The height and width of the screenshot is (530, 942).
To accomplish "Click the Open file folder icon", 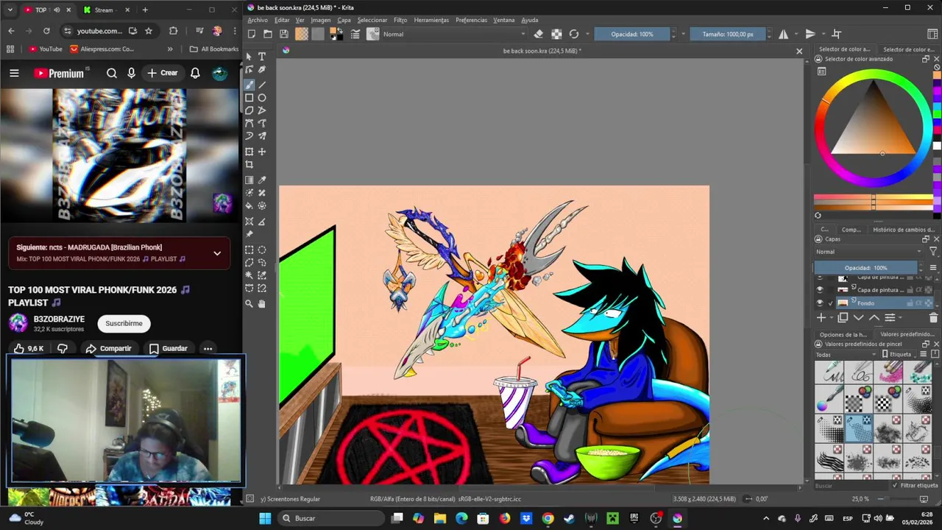I will coord(268,34).
